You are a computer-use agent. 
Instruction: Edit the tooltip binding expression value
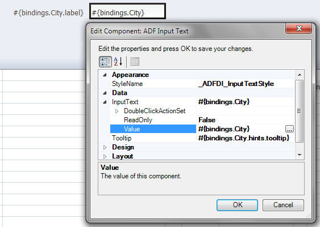tap(246, 138)
